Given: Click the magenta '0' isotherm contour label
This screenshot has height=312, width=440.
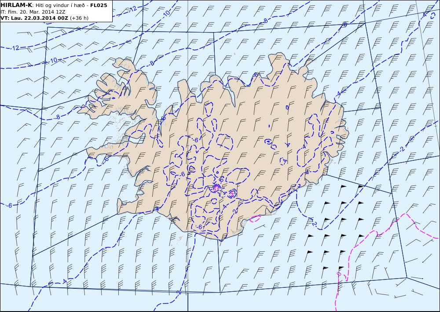Looking at the screenshot, I should tap(339, 273).
